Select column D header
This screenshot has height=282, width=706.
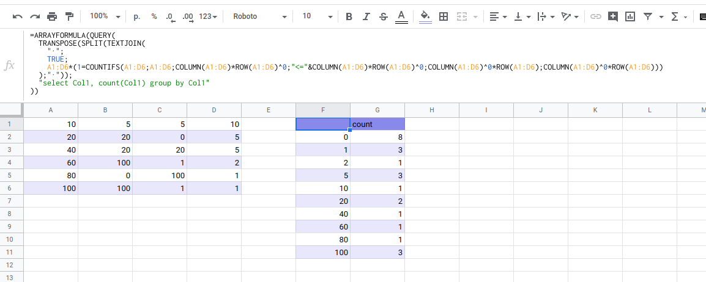pos(214,110)
